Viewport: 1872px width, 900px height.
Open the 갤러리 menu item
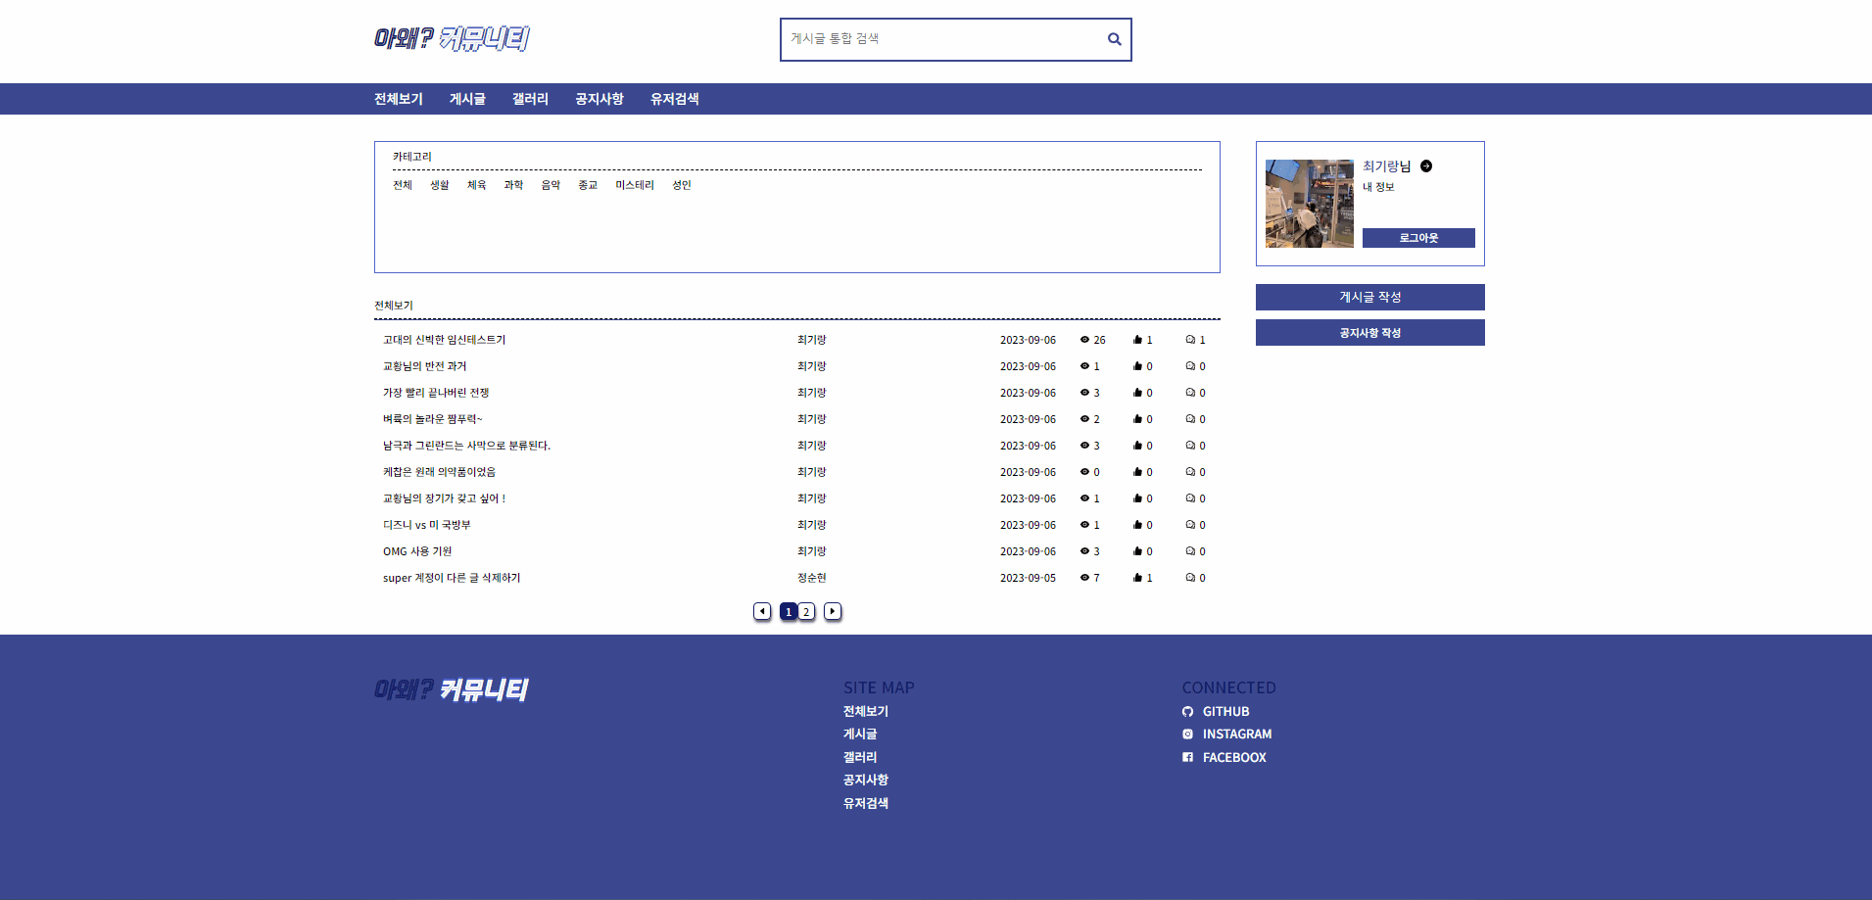(x=529, y=99)
